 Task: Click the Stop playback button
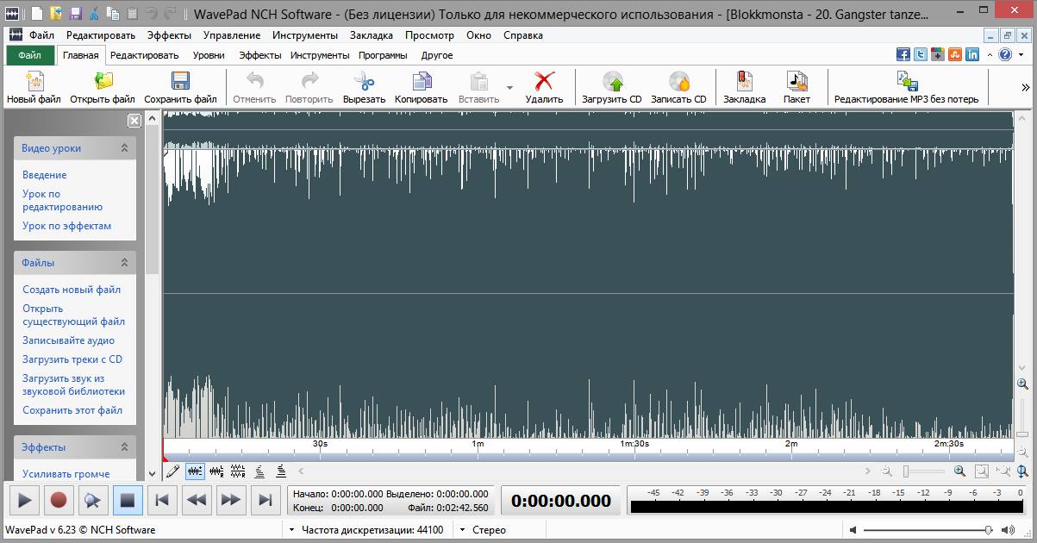(x=128, y=500)
